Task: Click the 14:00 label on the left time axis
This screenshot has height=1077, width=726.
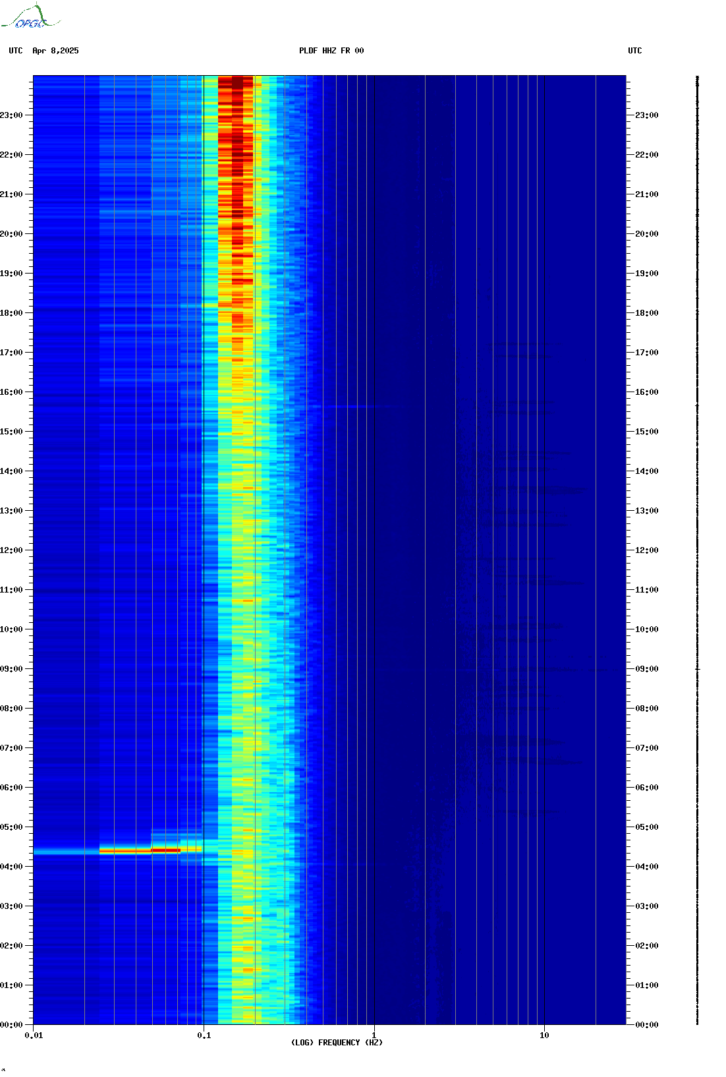Action: click(x=12, y=471)
